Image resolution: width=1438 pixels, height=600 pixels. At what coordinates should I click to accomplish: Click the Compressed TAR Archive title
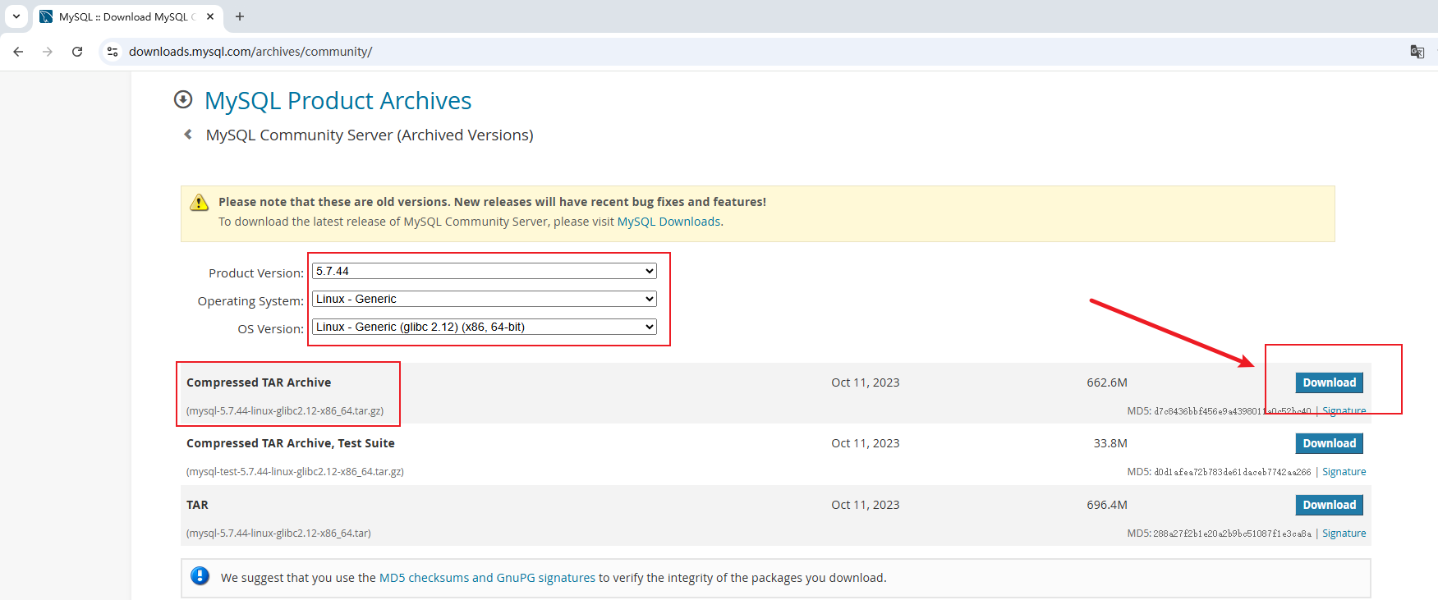(259, 382)
